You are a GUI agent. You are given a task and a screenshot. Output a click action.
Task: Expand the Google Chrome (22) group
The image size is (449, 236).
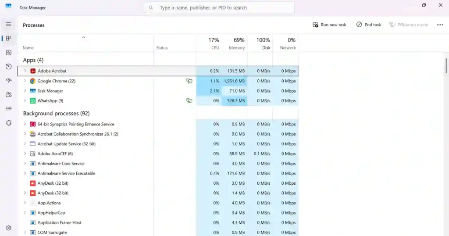tap(25, 81)
